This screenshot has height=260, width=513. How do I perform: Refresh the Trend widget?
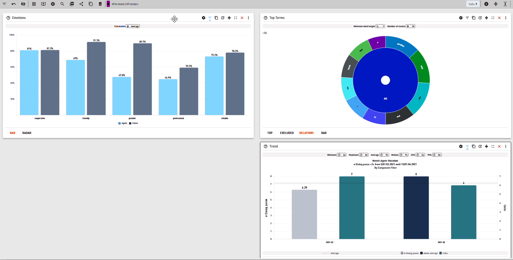coord(480,147)
